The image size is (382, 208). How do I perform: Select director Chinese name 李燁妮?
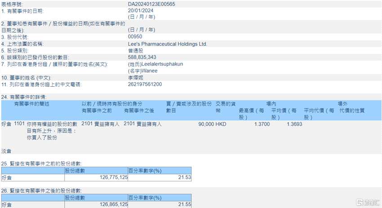click(135, 78)
